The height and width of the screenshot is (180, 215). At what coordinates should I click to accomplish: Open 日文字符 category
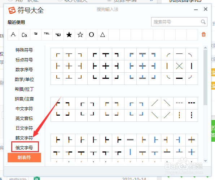pyautogui.click(x=24, y=128)
